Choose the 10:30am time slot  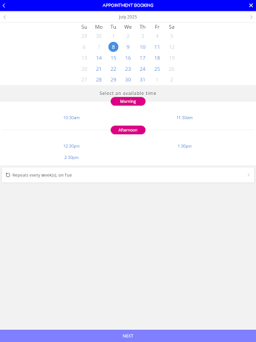(x=71, y=118)
